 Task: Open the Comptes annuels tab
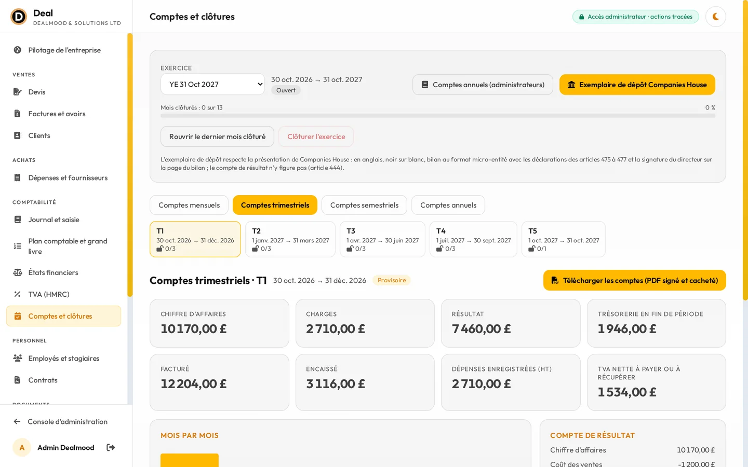coord(448,205)
